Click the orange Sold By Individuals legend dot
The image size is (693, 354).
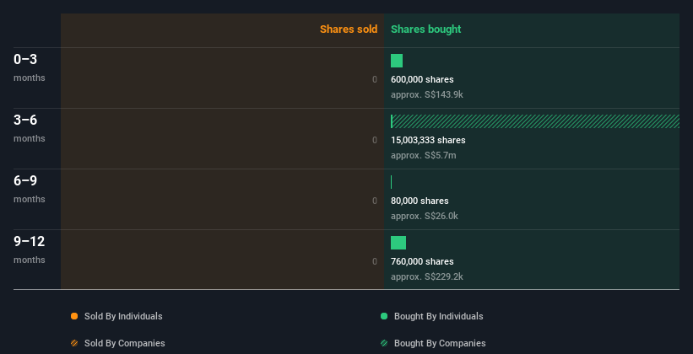tap(74, 316)
